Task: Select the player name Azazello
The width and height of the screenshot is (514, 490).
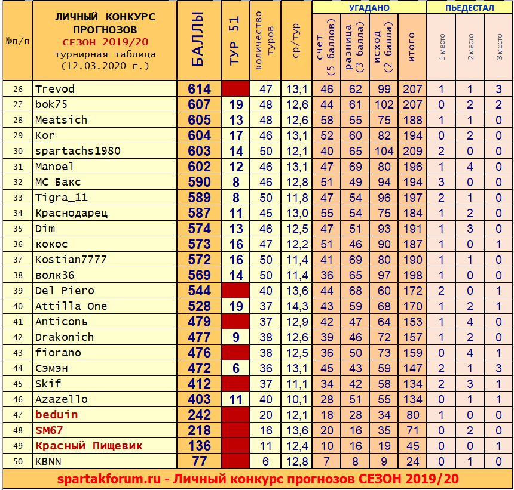Action: pyautogui.click(x=62, y=399)
